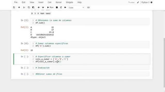Click the '# Especificar columnas a sumar' comment
The image size is (165, 92).
[x=53, y=56]
